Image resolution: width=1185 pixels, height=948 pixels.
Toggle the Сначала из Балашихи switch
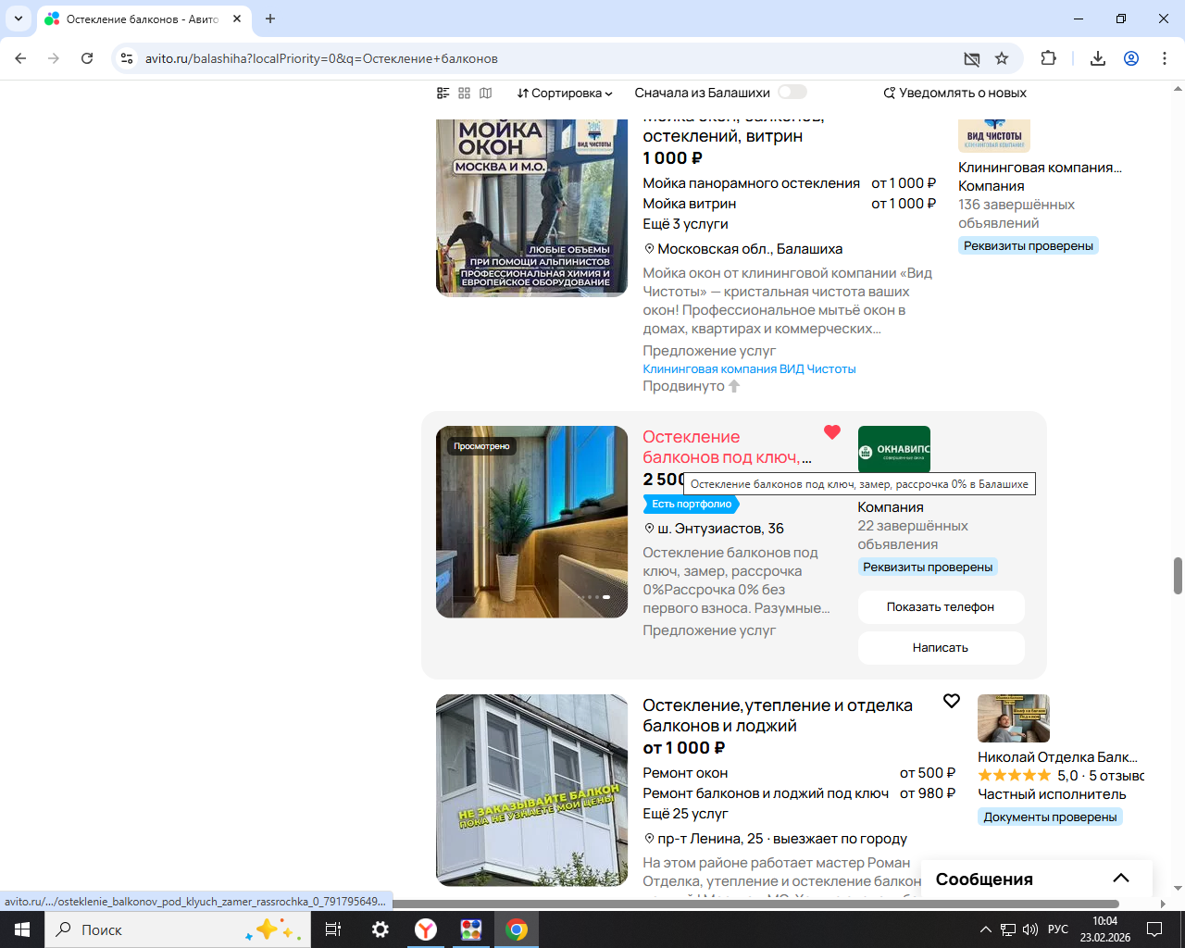[792, 92]
